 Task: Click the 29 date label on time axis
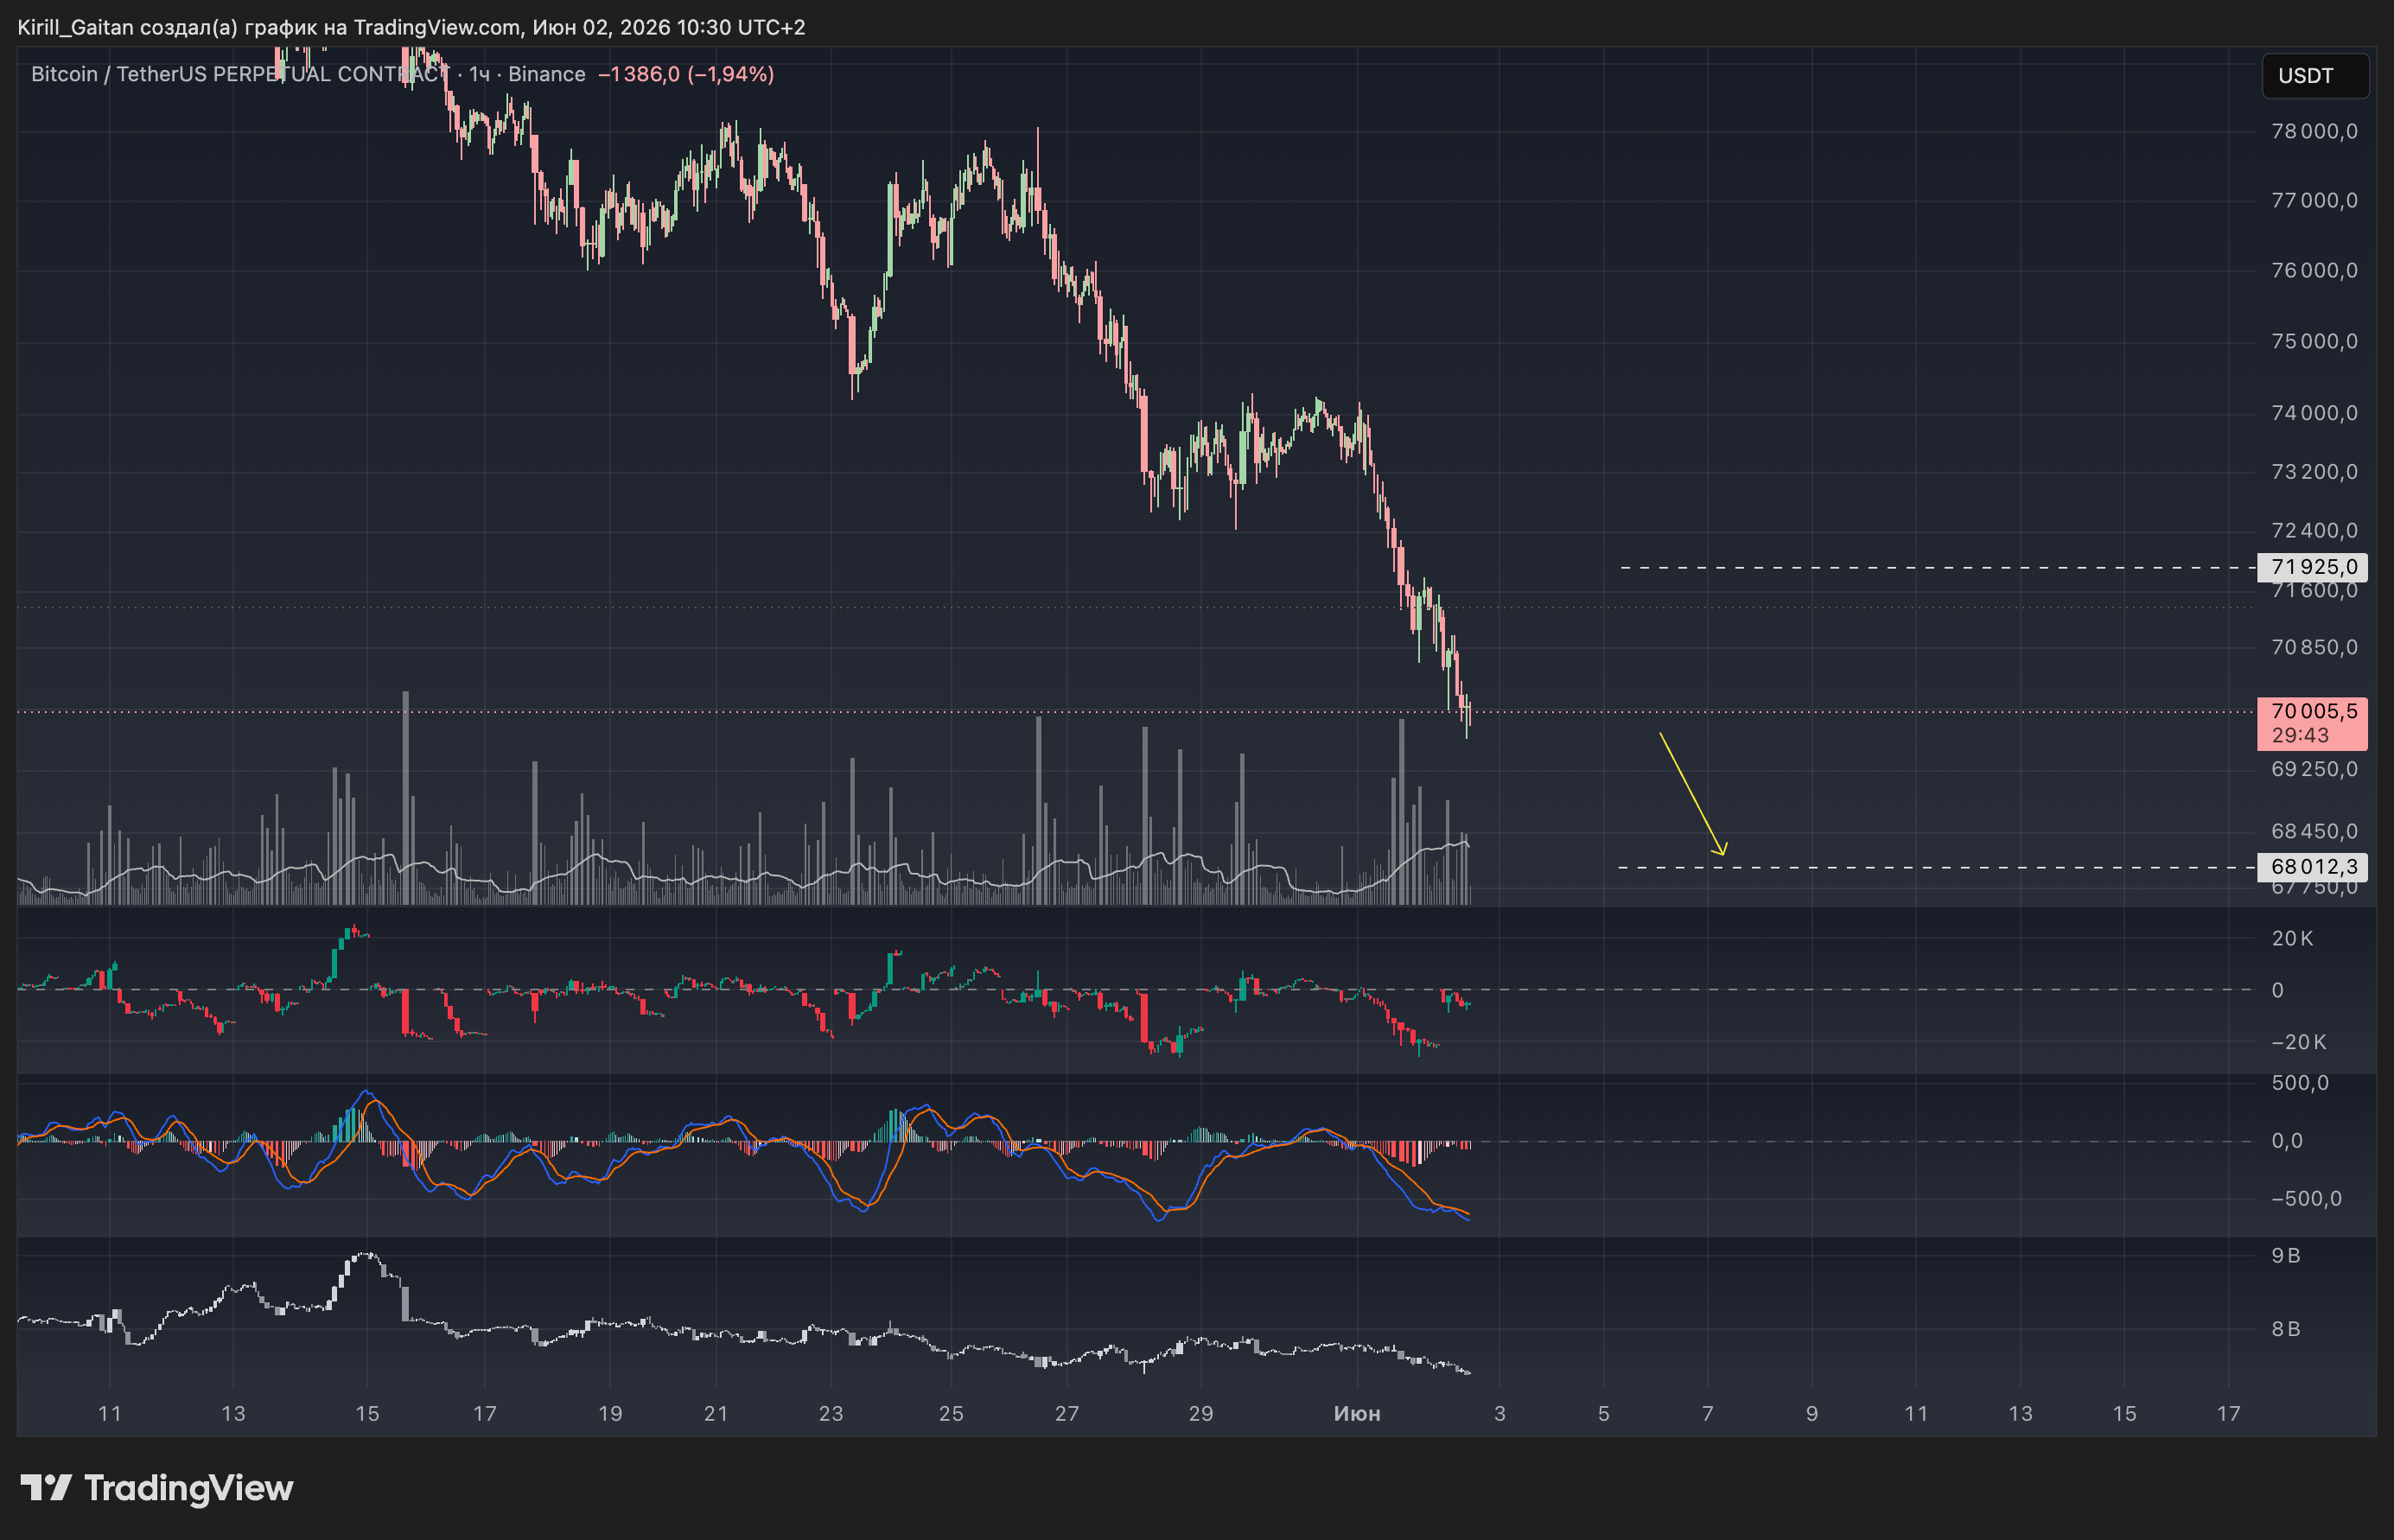(1201, 1414)
